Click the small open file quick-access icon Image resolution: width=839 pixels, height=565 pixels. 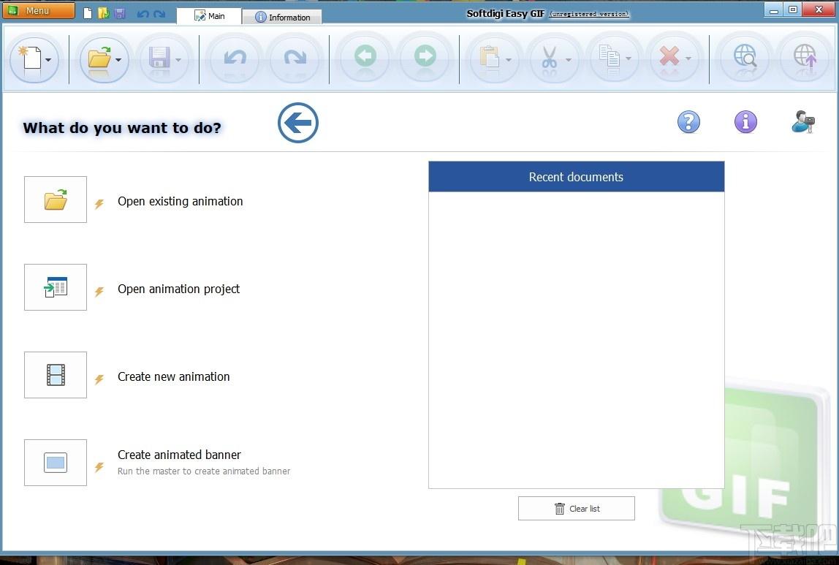tap(104, 13)
